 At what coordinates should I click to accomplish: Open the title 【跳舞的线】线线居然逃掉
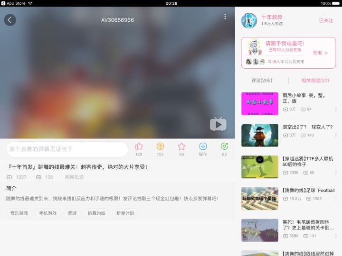point(308,254)
